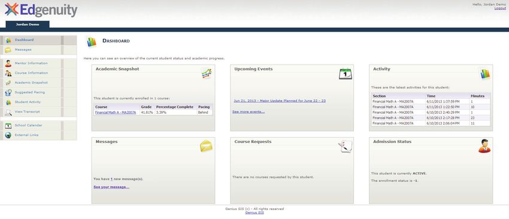Screen dimensions: 509x219
Task: Click the Mentor Information person icon
Action: tap(8, 63)
